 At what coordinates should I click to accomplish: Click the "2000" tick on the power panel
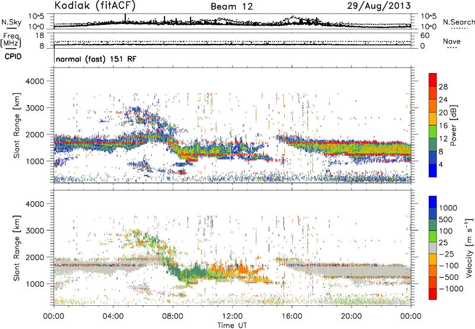coord(35,134)
